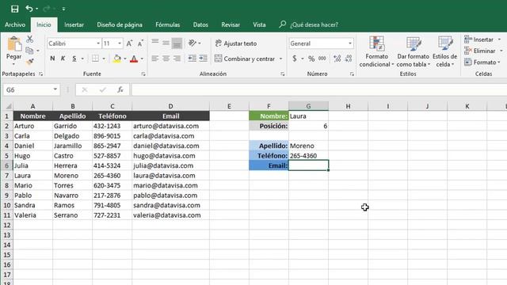Open Fuente dialog launcher

143,74
